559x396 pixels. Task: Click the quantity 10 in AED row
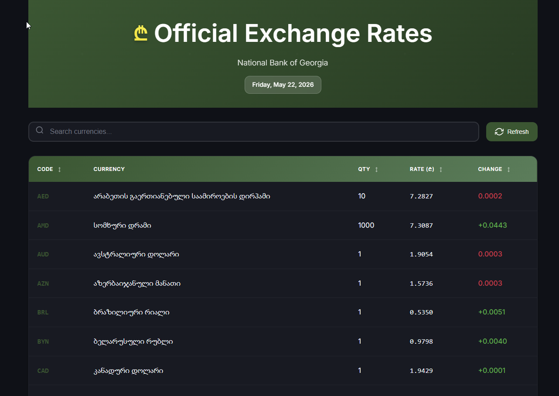pos(361,196)
